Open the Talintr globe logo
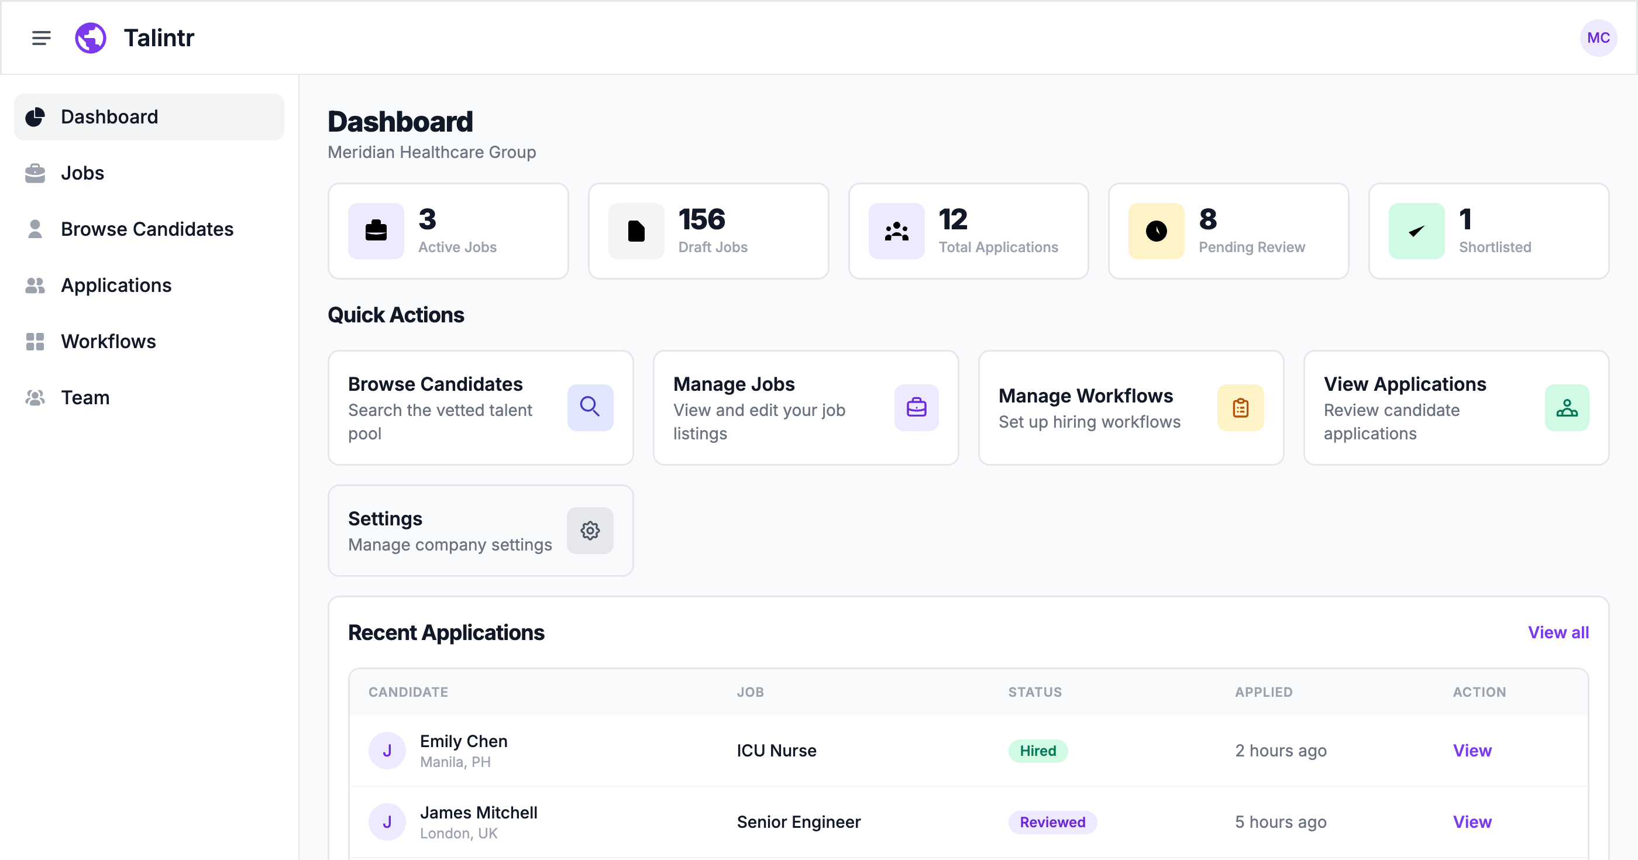 [x=90, y=37]
